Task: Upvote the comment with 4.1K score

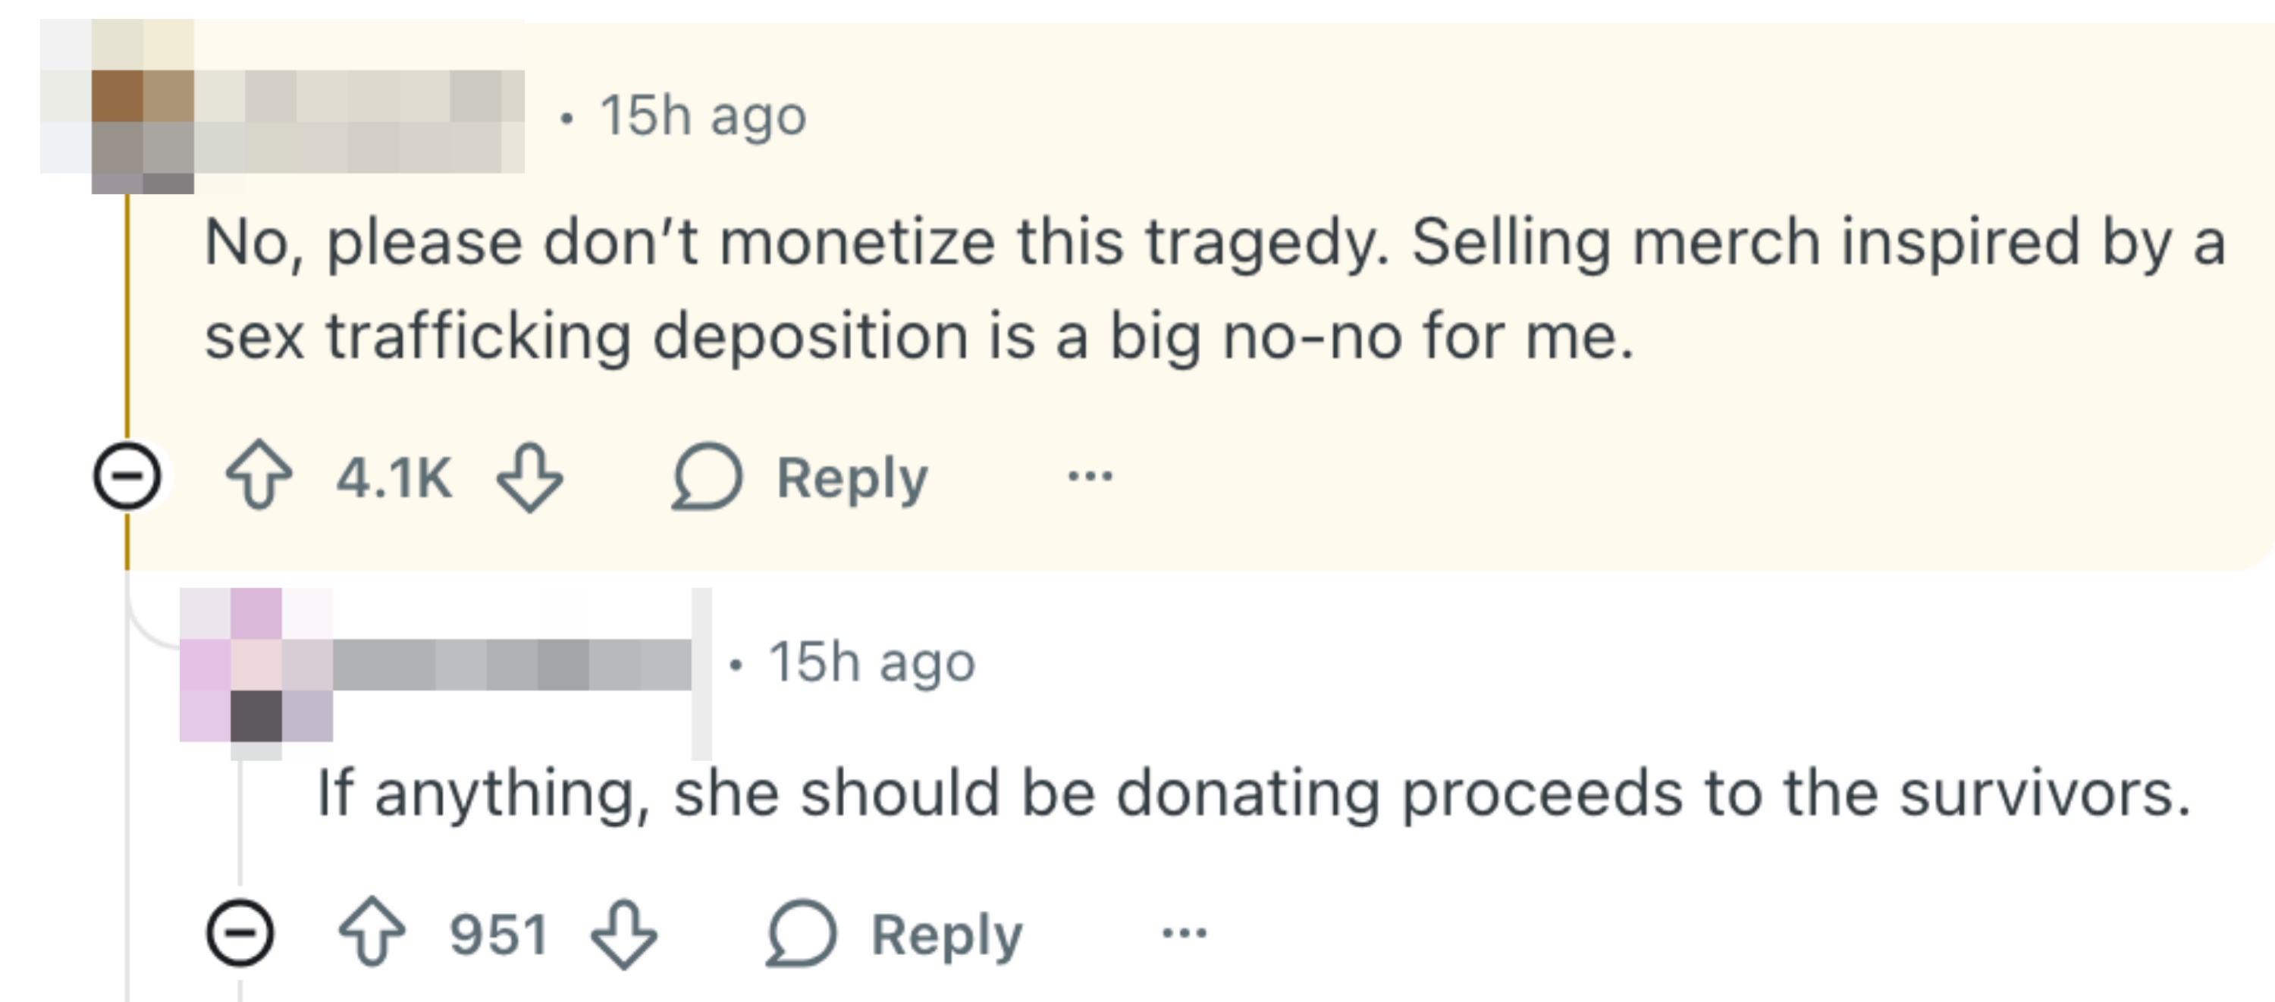Action: (259, 477)
